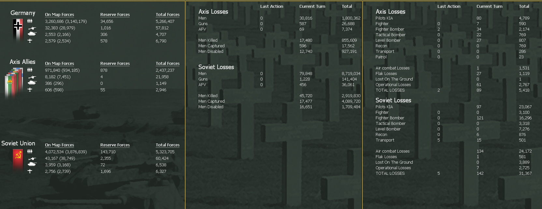
Task: Click Soviet Air combat Losses total 24,172
Action: point(525,151)
